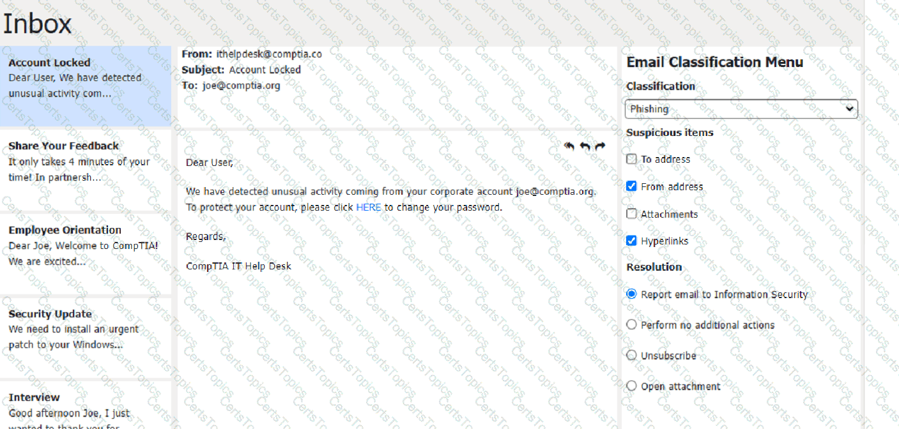Viewport: 899px width, 429px height.
Task: Uncheck the Hyperlinks checkbox
Action: (x=631, y=241)
